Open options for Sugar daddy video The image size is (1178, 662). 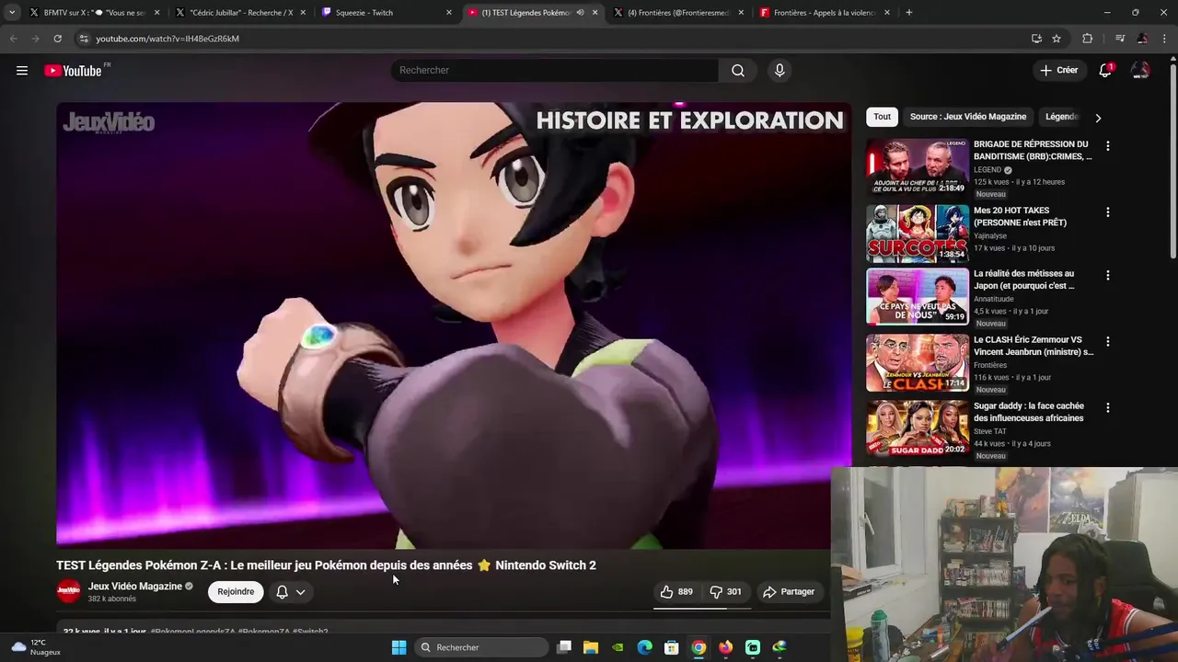pyautogui.click(x=1107, y=407)
